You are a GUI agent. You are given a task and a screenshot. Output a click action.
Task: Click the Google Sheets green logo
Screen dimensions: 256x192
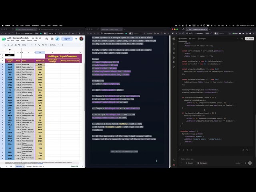coord(4,39)
